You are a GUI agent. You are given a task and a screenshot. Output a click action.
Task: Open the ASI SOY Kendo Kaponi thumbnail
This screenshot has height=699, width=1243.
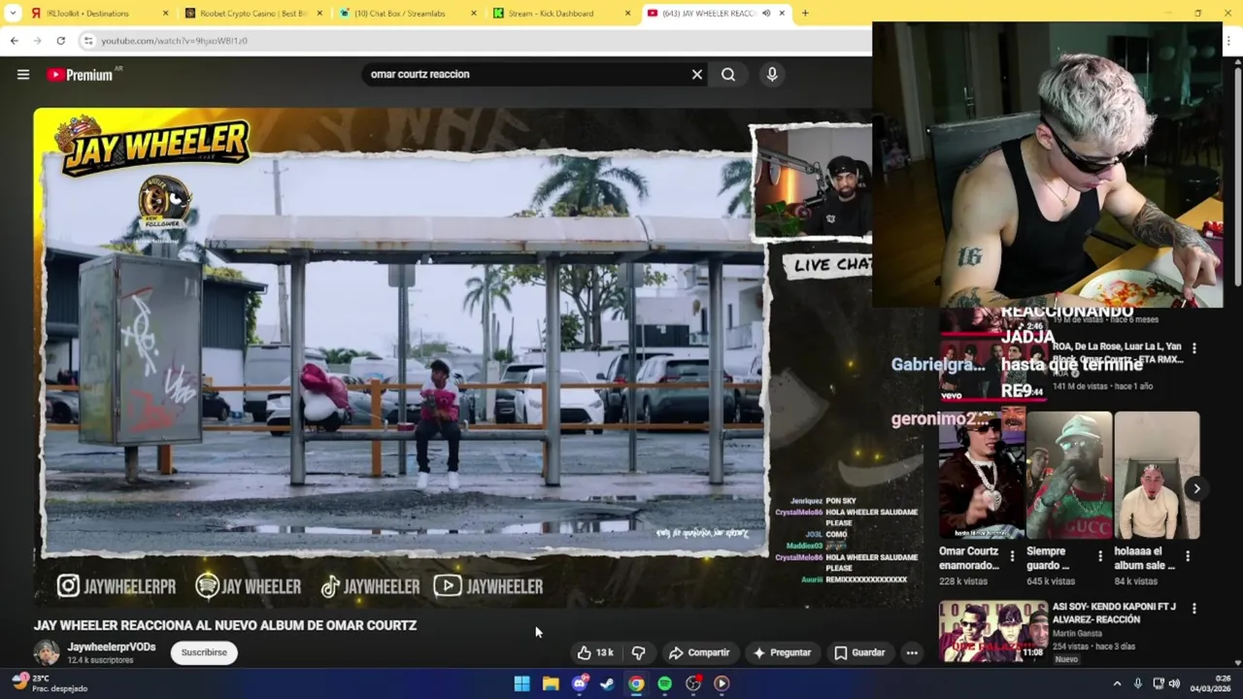992,632
